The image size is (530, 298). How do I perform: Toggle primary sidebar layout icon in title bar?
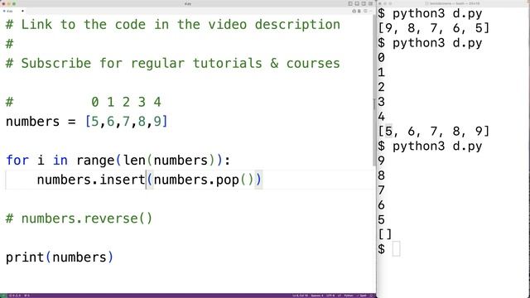pos(350,3)
